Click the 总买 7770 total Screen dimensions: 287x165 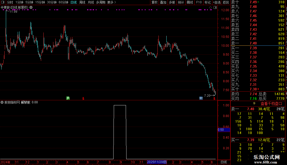[272, 98]
